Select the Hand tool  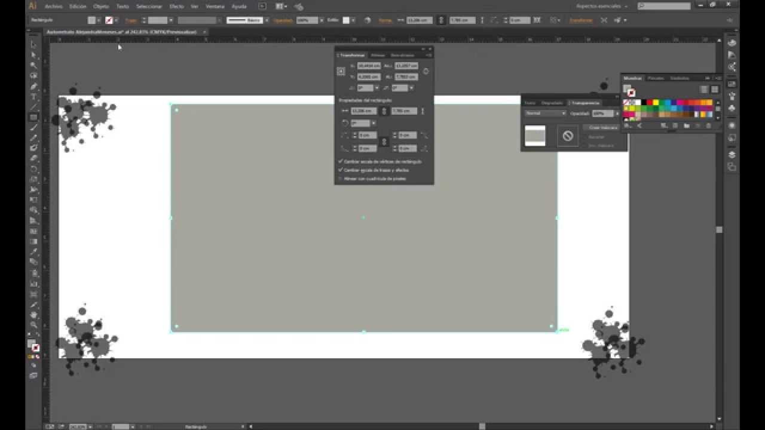point(33,315)
